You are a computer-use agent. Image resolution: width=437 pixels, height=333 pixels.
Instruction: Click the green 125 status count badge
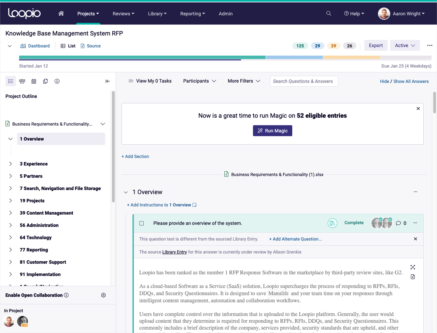(x=300, y=46)
